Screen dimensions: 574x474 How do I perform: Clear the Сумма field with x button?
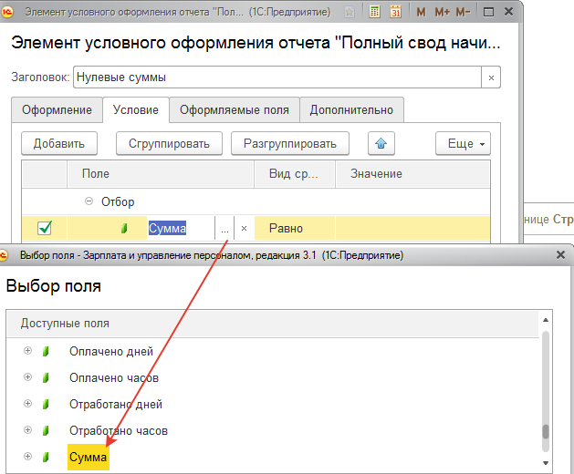coord(245,229)
